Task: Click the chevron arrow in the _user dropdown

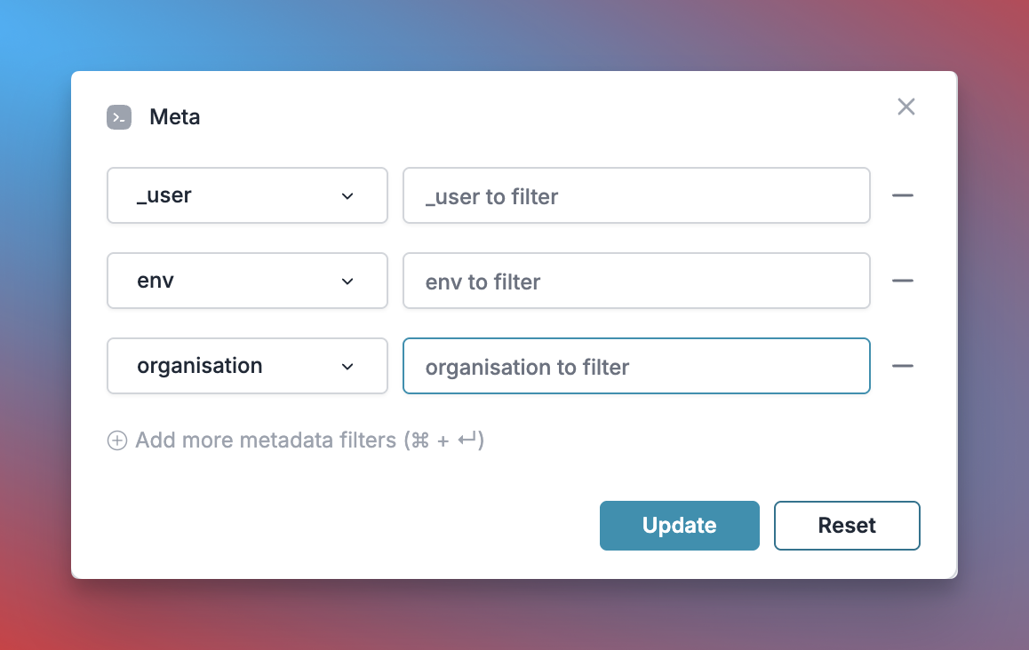Action: coord(347,196)
